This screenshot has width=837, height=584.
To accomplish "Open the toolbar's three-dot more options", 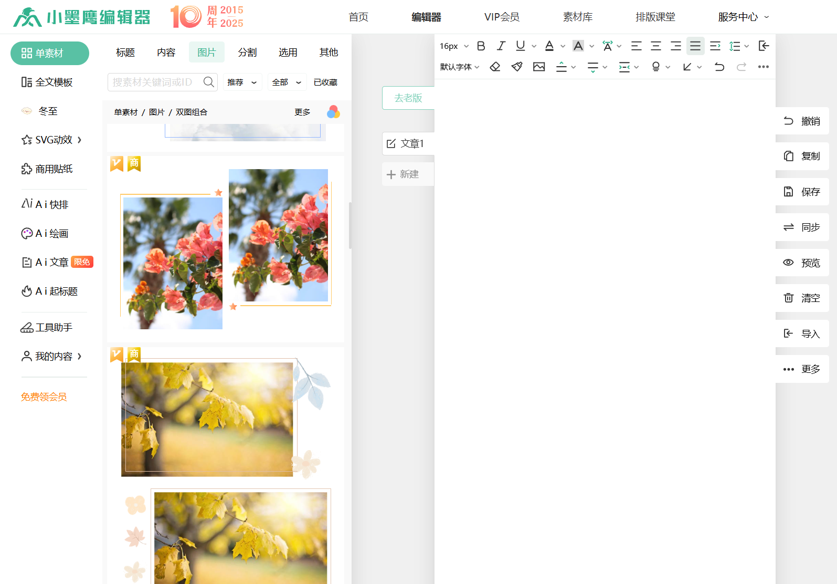I will (763, 67).
